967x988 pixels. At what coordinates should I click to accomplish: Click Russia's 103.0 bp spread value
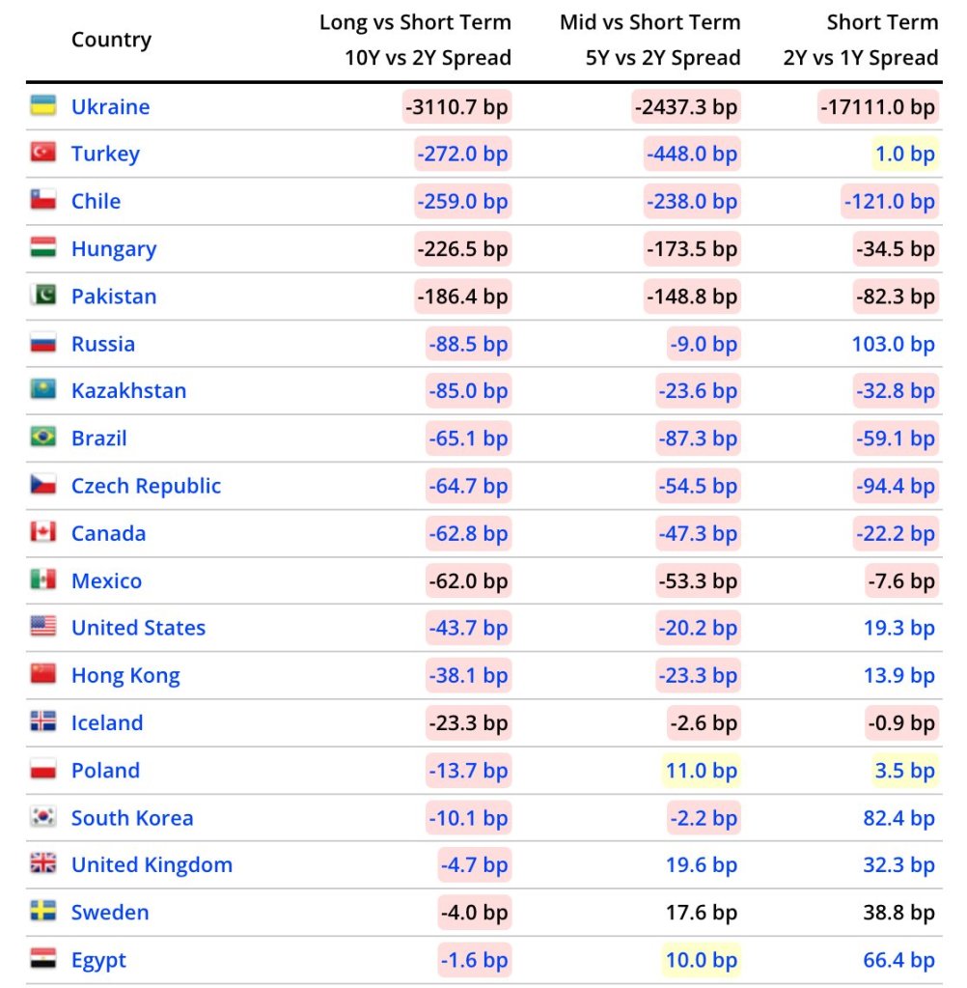[893, 344]
